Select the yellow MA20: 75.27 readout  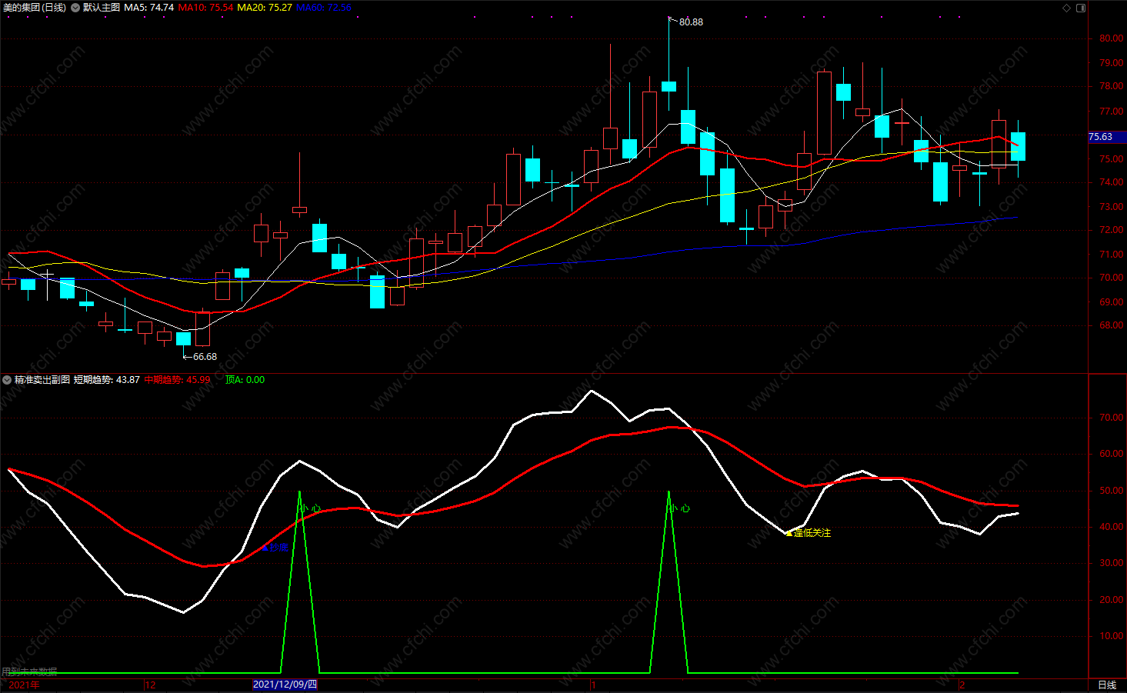point(265,8)
